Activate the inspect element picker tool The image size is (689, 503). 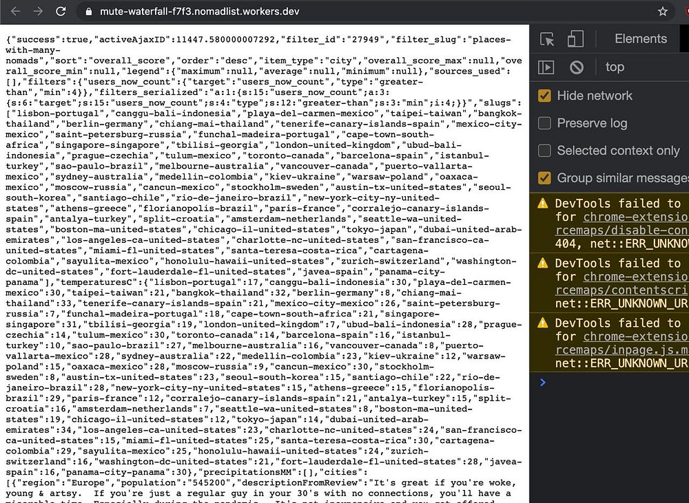(x=548, y=39)
